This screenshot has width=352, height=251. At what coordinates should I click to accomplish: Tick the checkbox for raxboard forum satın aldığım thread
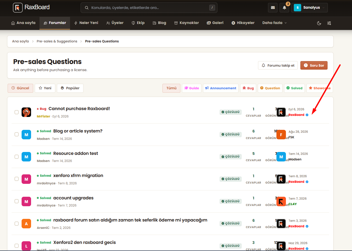pos(17,224)
